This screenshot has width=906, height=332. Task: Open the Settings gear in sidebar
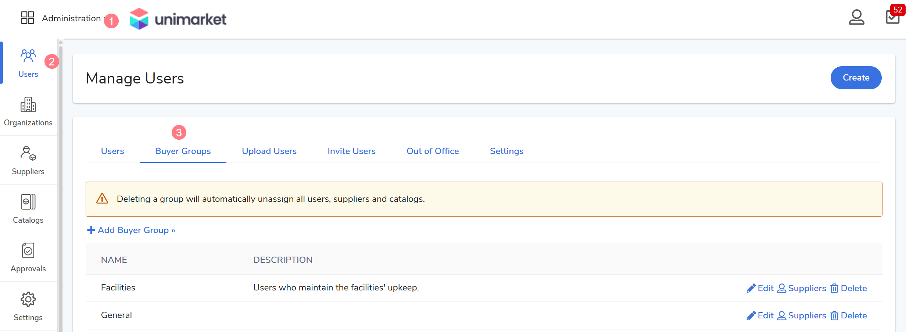point(28,306)
